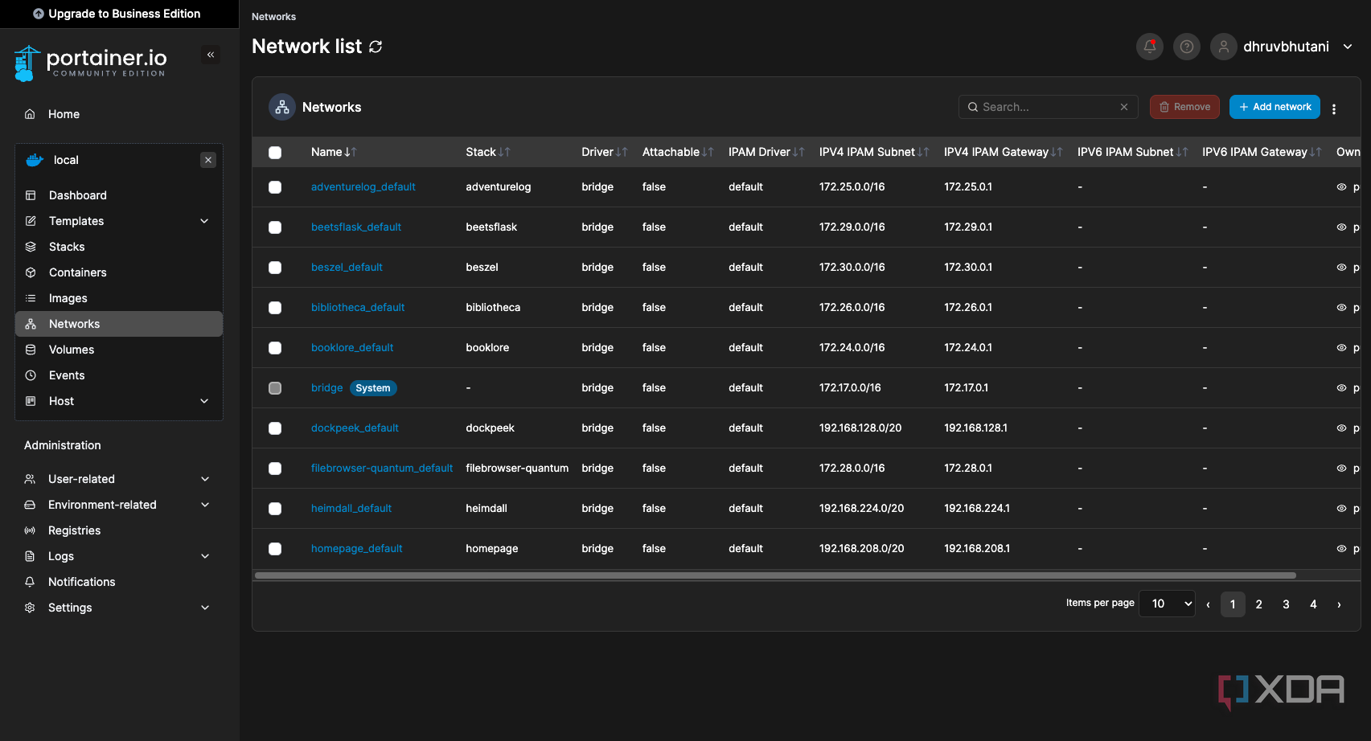Viewport: 1371px width, 741px height.
Task: Sort by Attachable column arrows
Action: click(x=708, y=152)
